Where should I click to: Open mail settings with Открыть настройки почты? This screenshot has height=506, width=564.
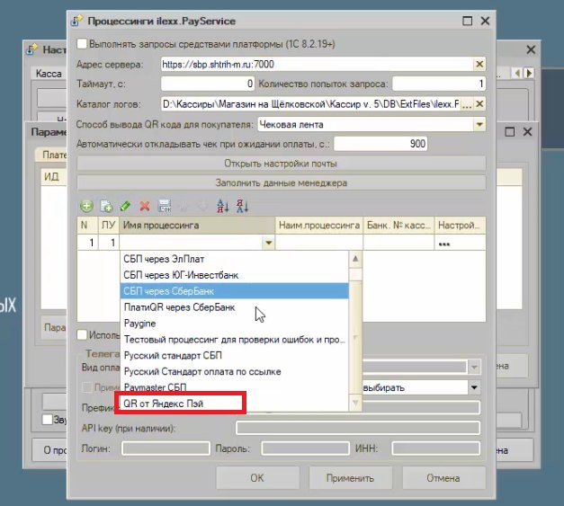(x=281, y=164)
